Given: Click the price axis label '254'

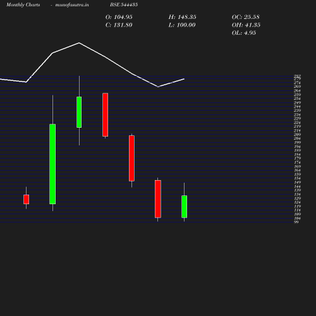Looking at the screenshot, I should (x=297, y=99).
